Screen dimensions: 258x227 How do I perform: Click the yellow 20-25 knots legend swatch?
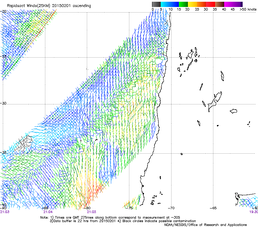[x=192, y=4]
